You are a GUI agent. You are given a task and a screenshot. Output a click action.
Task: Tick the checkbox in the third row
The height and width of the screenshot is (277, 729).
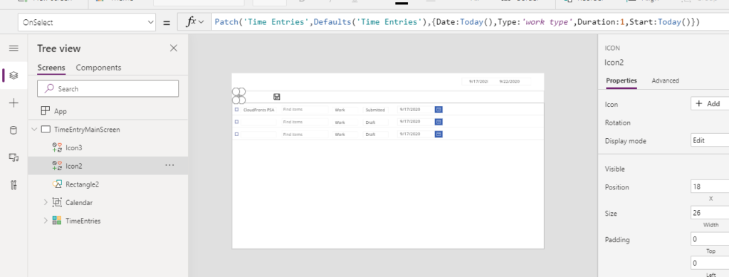(x=236, y=134)
